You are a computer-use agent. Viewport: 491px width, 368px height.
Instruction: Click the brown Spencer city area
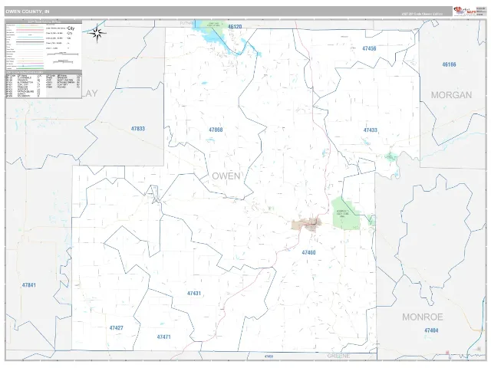307,224
